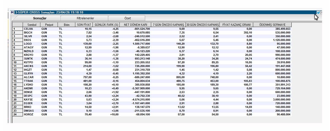The width and height of the screenshot is (330, 131).
Task: Click the 7 GÜN ÖNCEKİ KAPANIŞ header
Action: [x=169, y=25]
